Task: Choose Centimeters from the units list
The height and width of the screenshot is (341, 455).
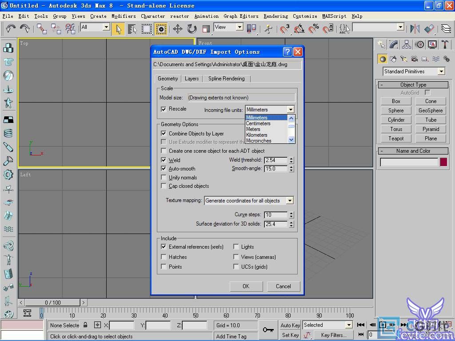Action: pyautogui.click(x=258, y=123)
